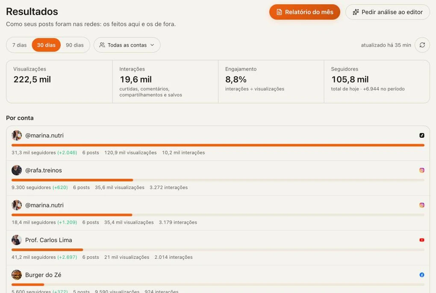Click '35,6 mil visualizações' text
436x293 pixels.
pos(120,187)
